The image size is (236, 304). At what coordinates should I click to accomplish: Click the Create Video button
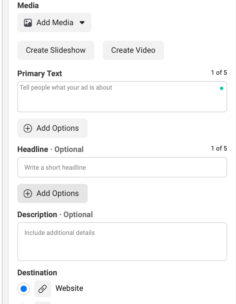point(133,50)
